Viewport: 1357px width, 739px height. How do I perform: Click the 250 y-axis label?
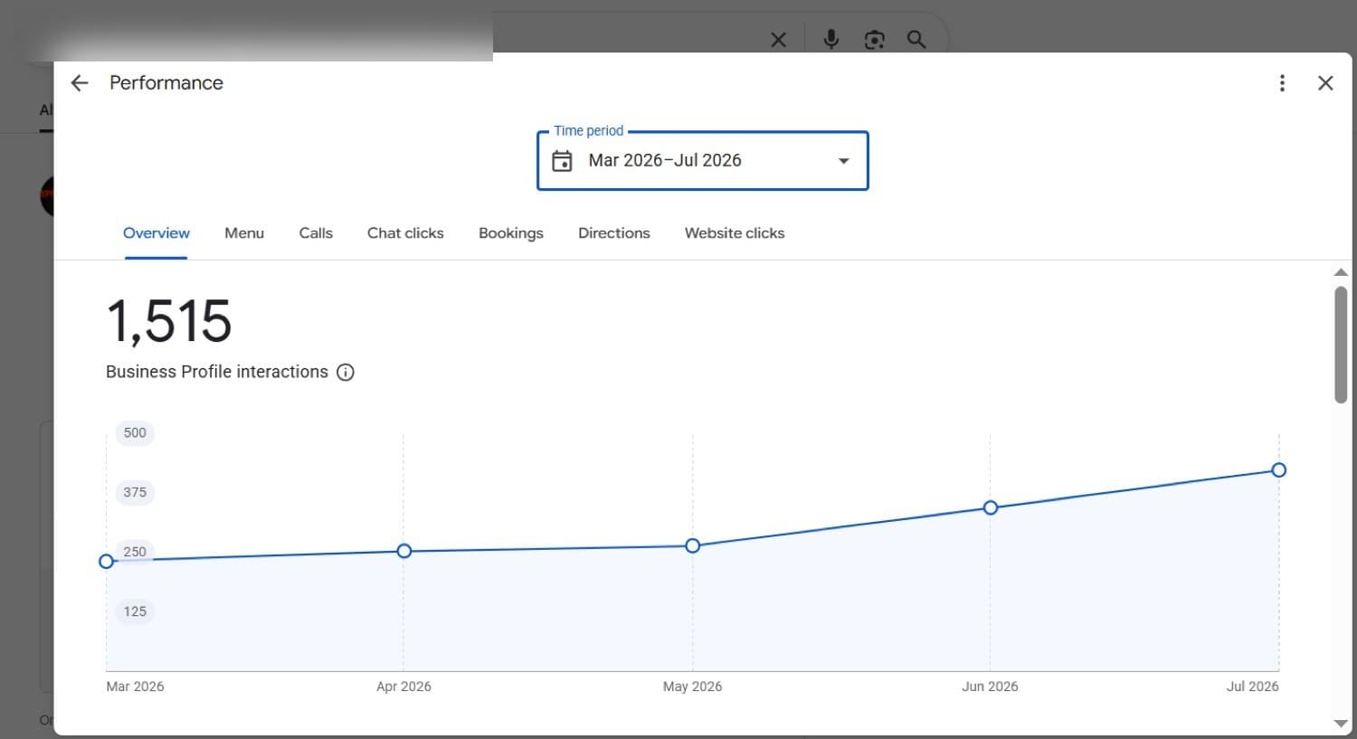[x=135, y=552]
